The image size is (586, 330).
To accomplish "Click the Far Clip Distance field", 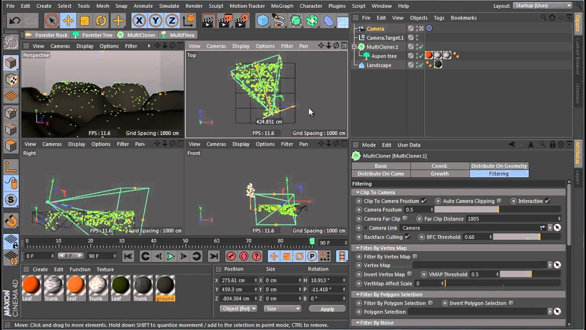I will 513,219.
